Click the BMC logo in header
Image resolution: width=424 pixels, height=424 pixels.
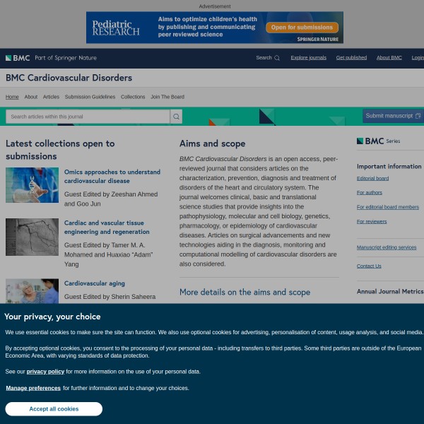pos(18,58)
